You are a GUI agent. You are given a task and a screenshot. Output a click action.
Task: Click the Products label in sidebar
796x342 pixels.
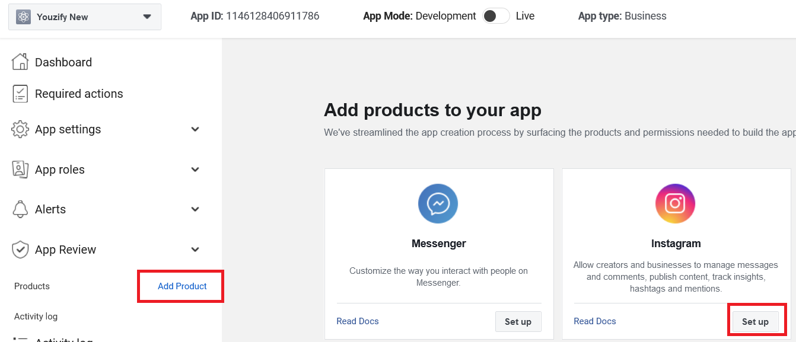point(32,286)
